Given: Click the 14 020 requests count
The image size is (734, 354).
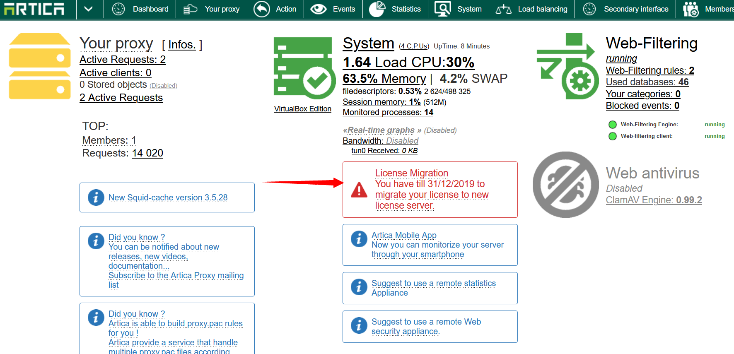Looking at the screenshot, I should 147,153.
